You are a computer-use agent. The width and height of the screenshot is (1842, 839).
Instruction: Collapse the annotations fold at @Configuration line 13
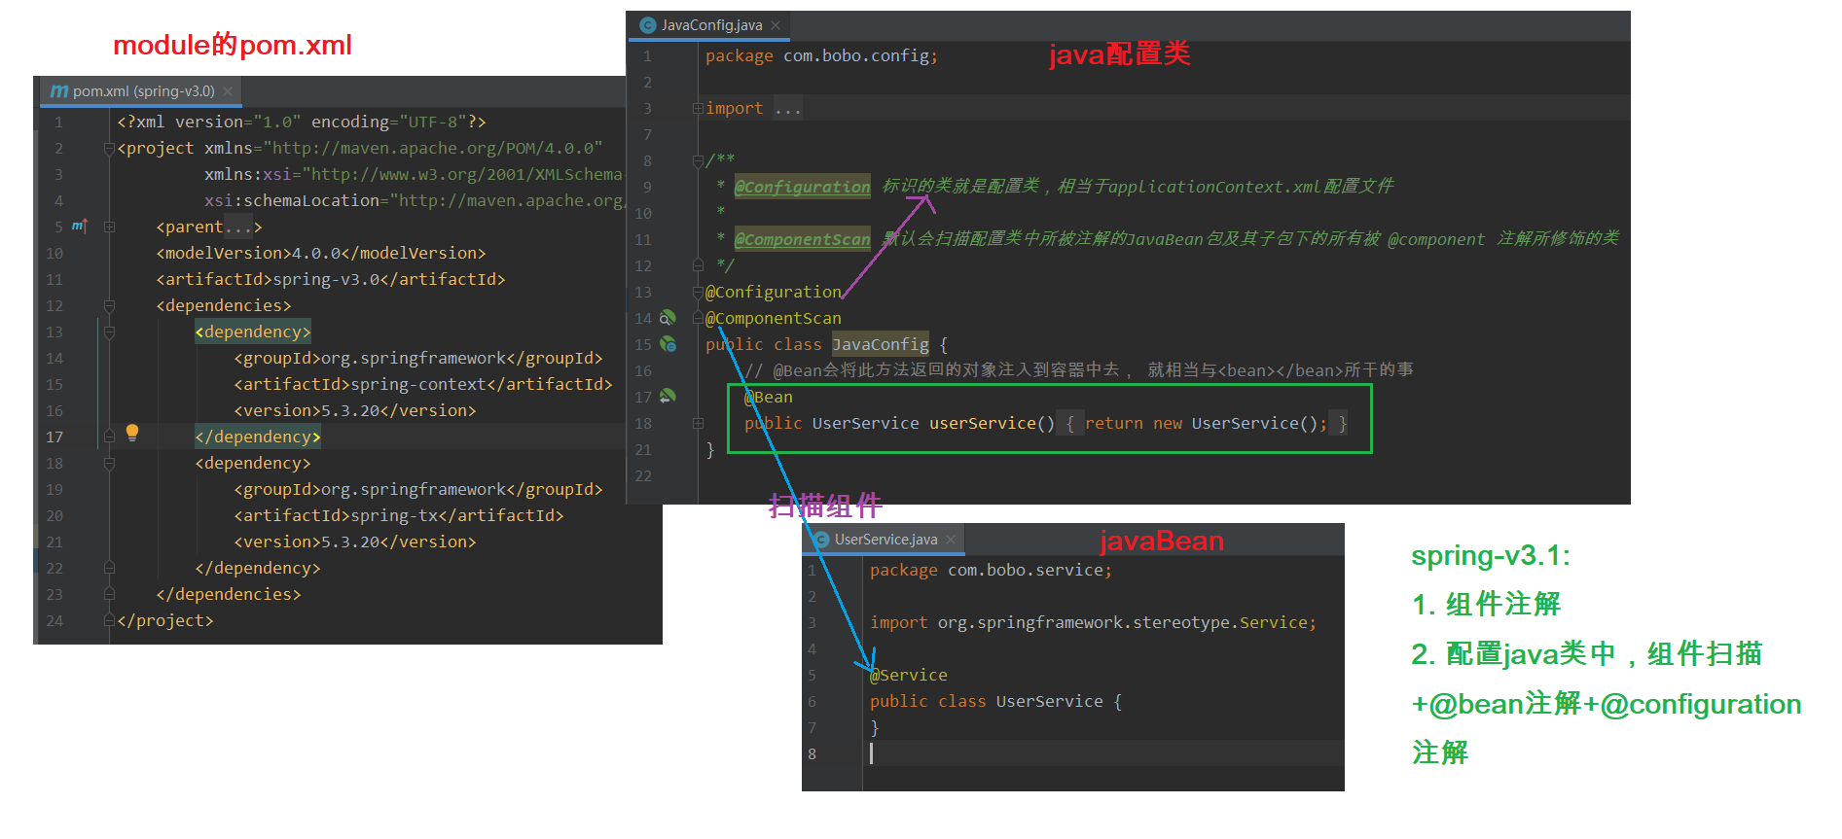(698, 292)
